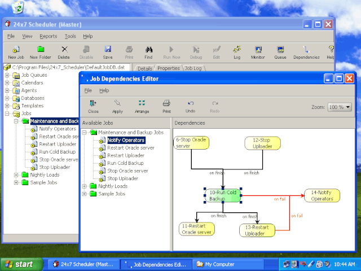This screenshot has height=271, width=361.
Task: Select 13-Restart Uploader node in diagram
Action: point(257,230)
